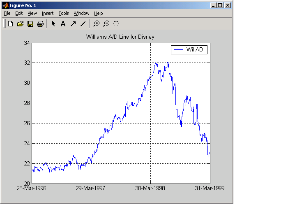Click the y-axis tick label 24

(x=27, y=143)
